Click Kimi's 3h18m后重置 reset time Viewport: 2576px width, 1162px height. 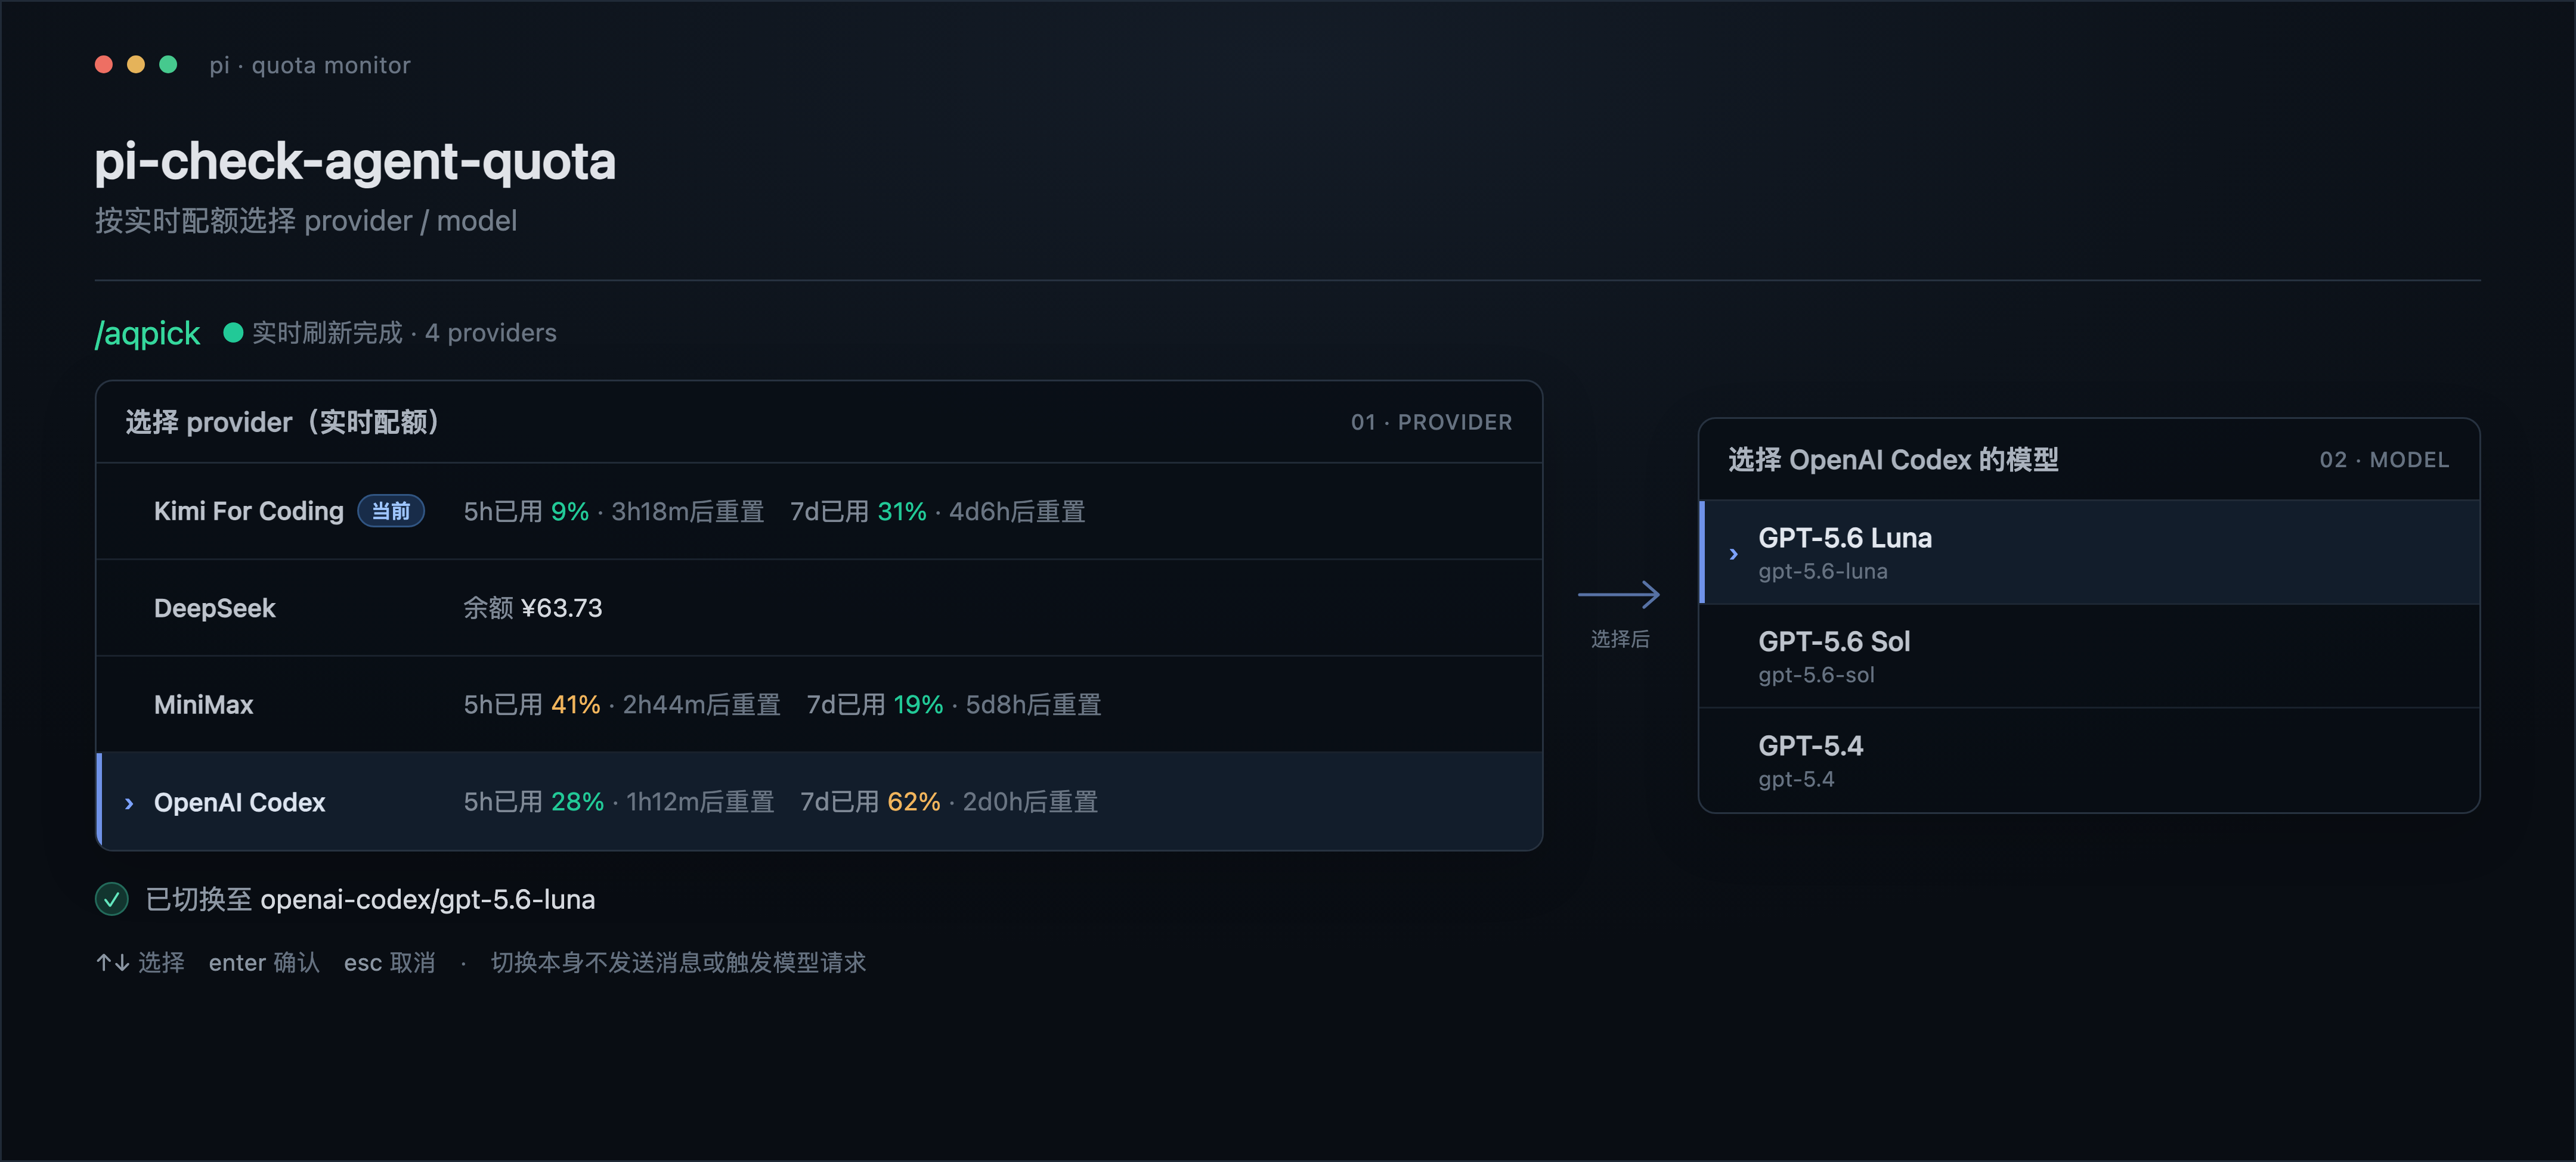pyautogui.click(x=687, y=511)
